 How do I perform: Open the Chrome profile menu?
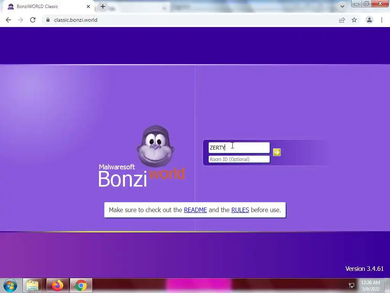pos(369,20)
